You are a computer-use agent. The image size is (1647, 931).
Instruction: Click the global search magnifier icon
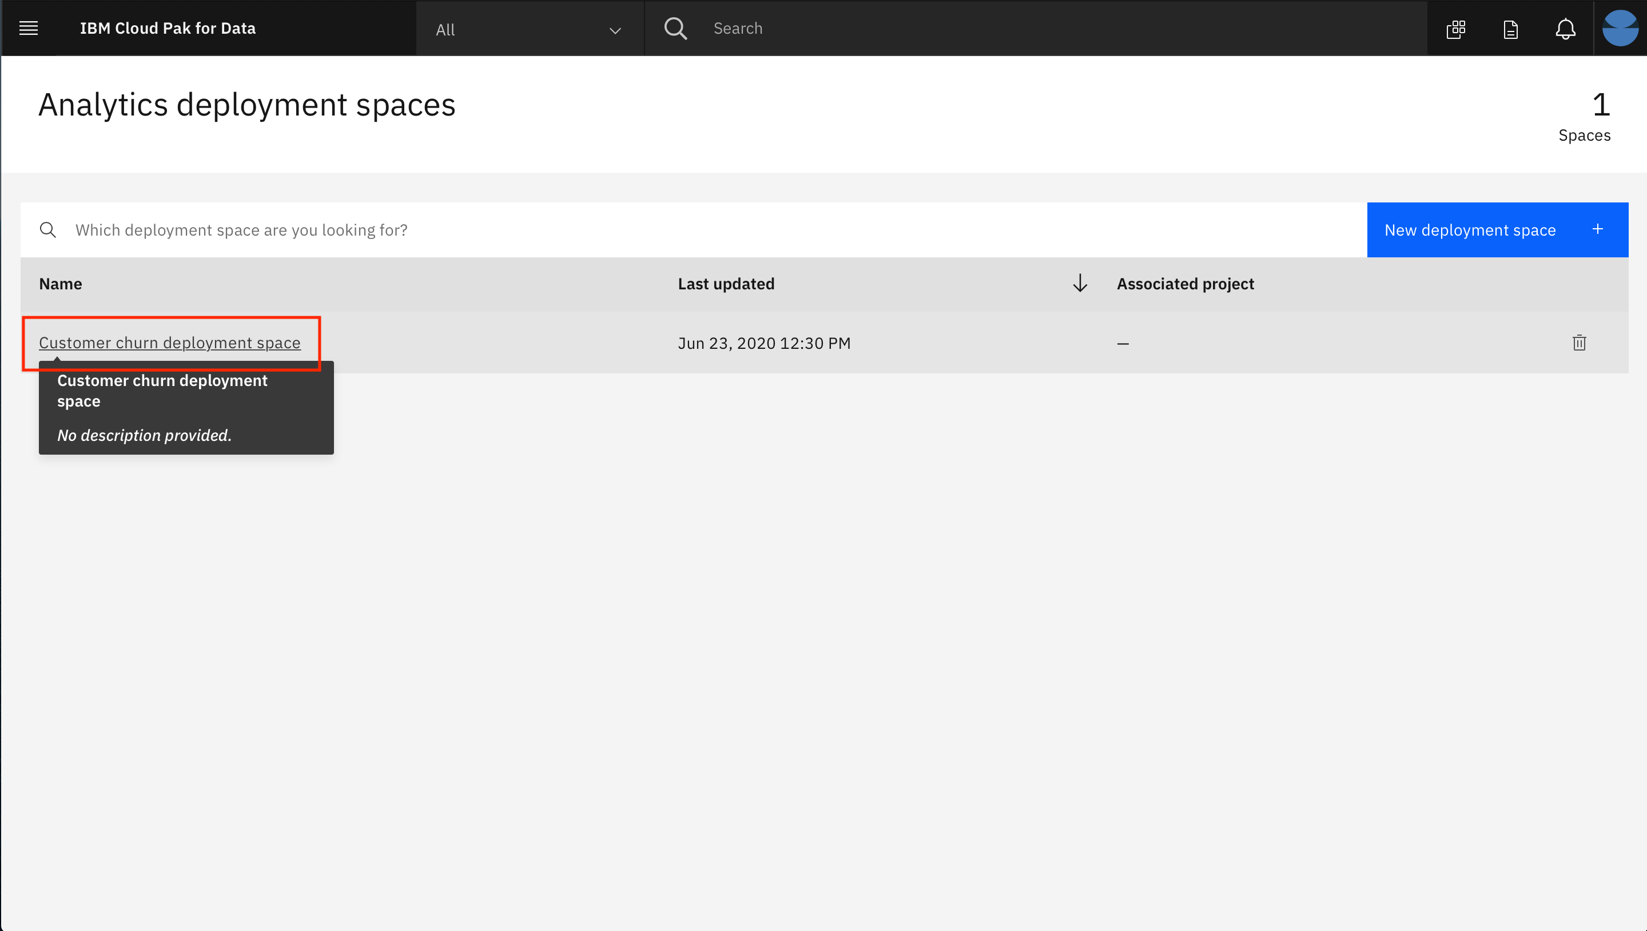pyautogui.click(x=675, y=28)
